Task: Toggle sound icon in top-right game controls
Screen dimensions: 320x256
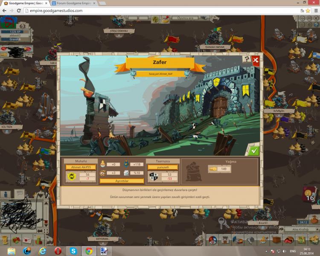Action: tap(303, 19)
